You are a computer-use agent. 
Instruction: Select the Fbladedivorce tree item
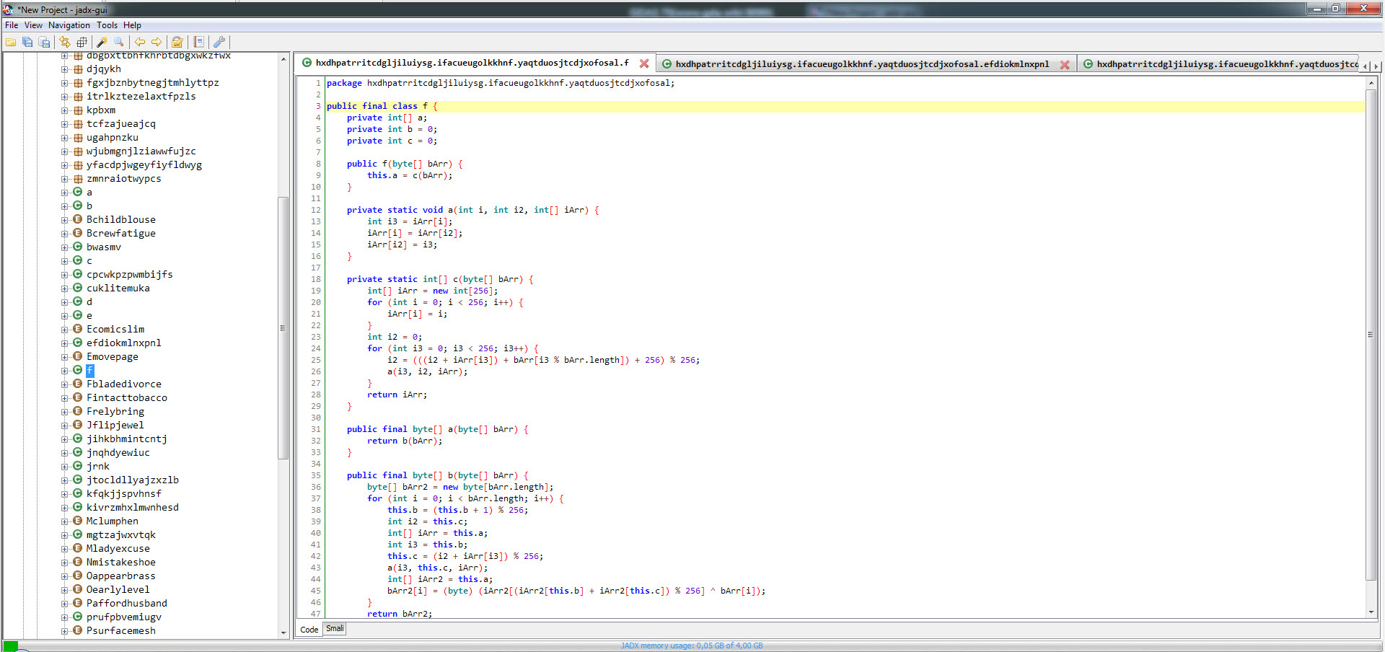click(x=123, y=384)
